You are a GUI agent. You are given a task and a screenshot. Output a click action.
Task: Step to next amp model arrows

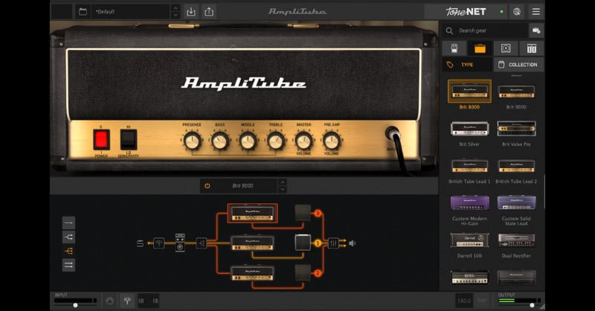coord(283,186)
